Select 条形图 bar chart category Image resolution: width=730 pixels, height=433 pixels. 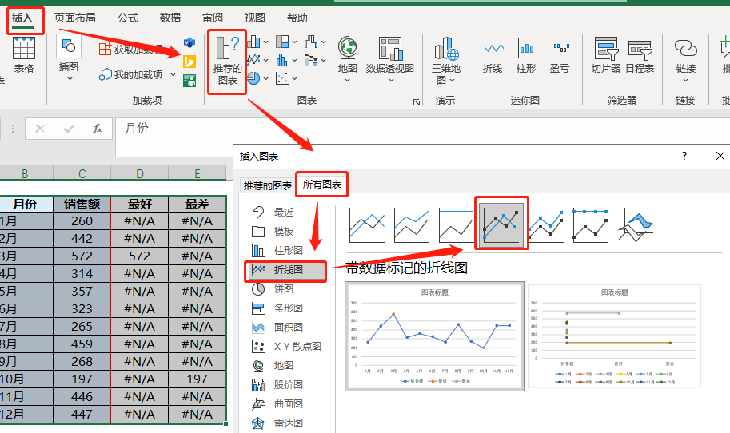point(277,308)
